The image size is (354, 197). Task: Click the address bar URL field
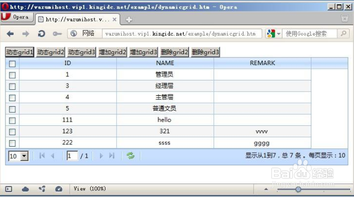[182, 34]
